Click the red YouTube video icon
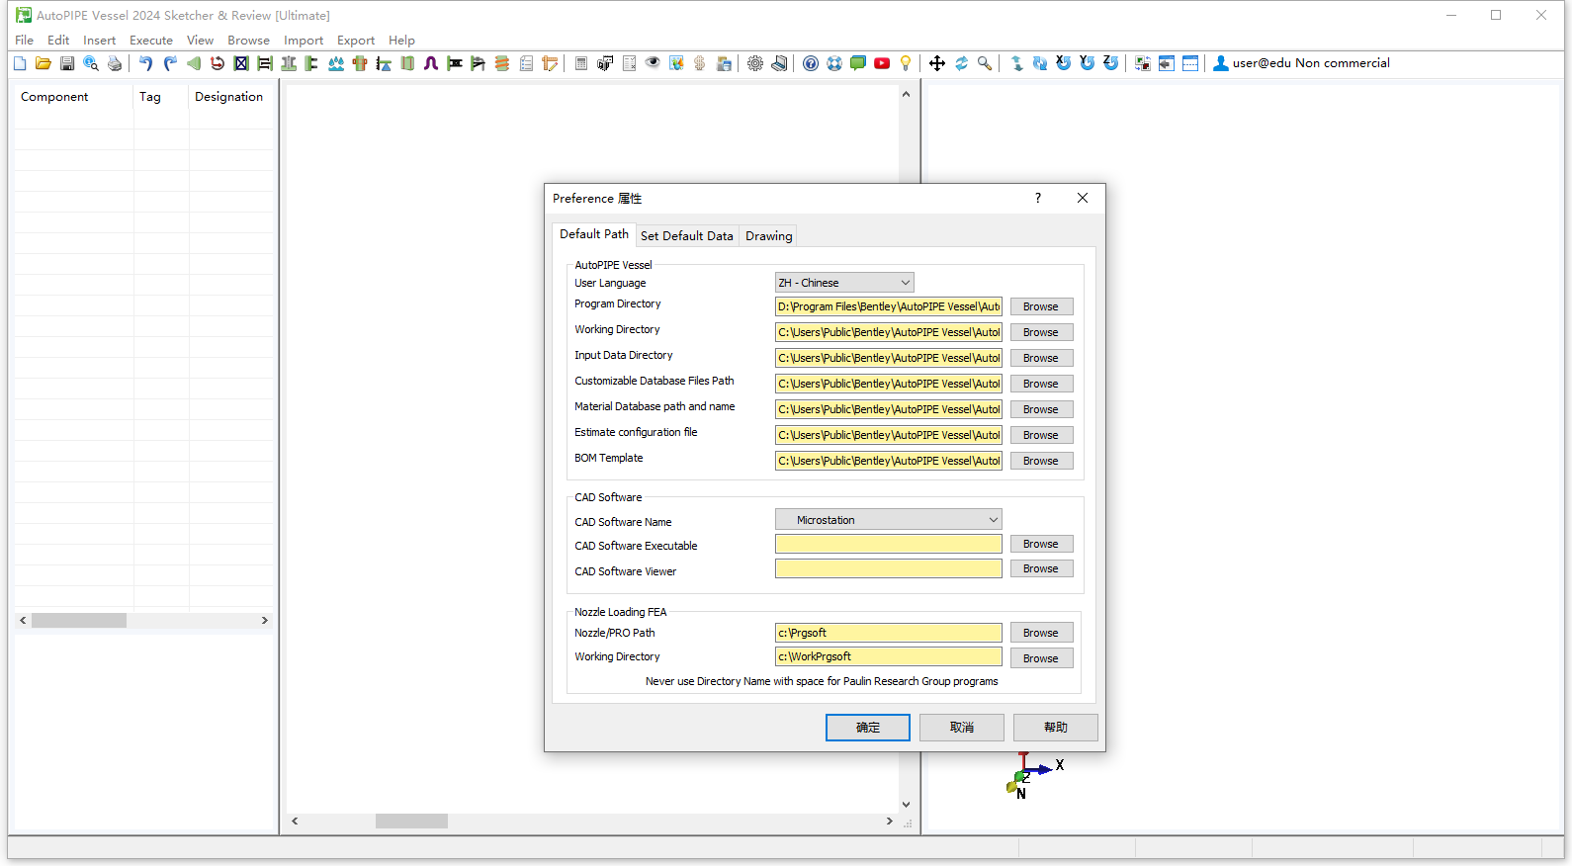The height and width of the screenshot is (866, 1572). pos(882,63)
